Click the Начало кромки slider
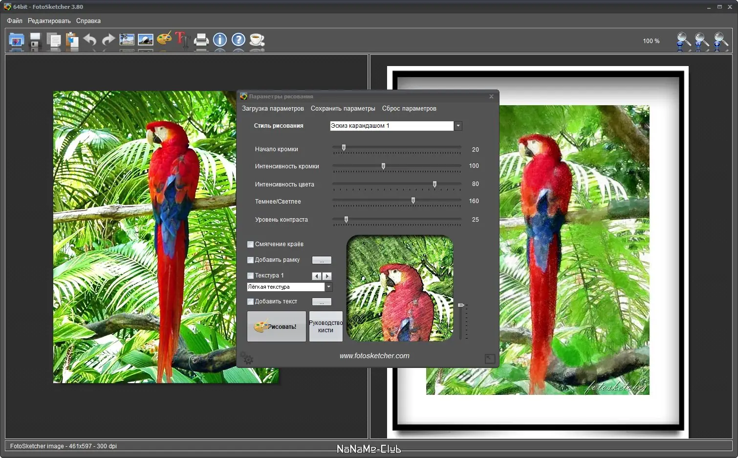The width and height of the screenshot is (738, 458). click(397, 149)
